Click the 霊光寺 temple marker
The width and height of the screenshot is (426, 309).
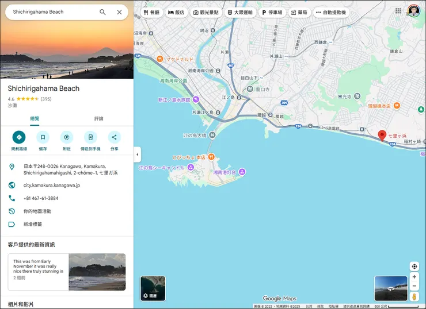click(357, 96)
